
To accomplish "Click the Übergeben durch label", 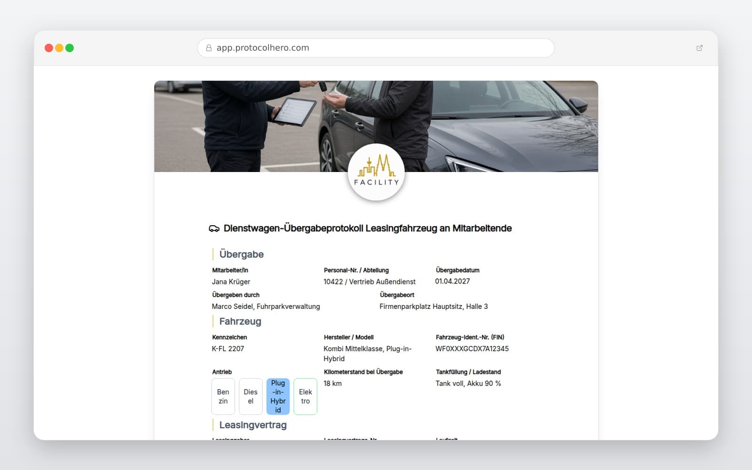I will tap(236, 295).
